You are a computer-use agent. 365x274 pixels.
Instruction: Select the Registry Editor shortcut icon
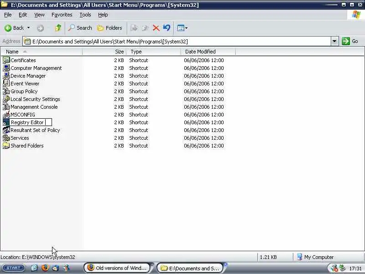(x=6, y=122)
